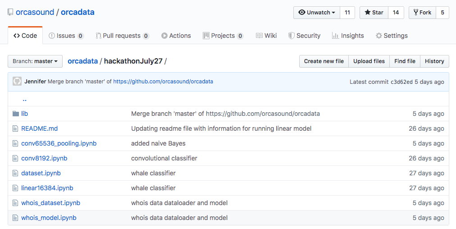
Task: Open linear16384.ipynb
Action: pyautogui.click(x=47, y=188)
